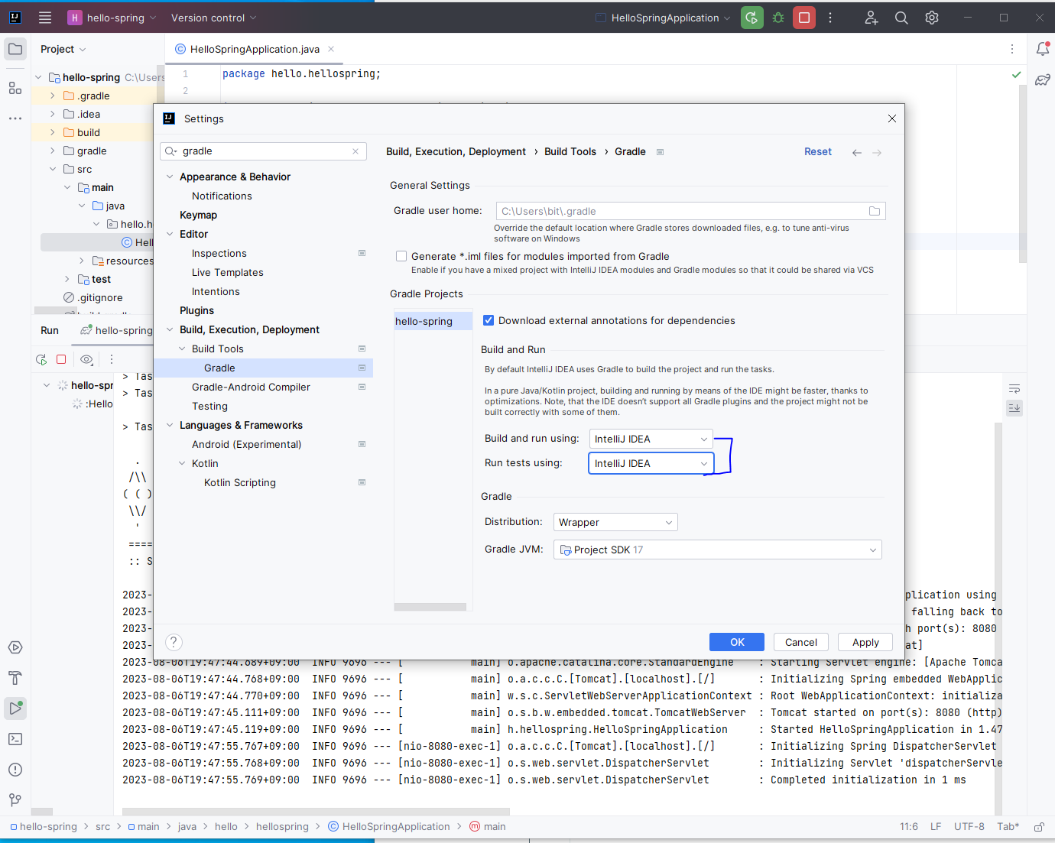Open the Version control menu
This screenshot has width=1055, height=843.
(x=213, y=18)
